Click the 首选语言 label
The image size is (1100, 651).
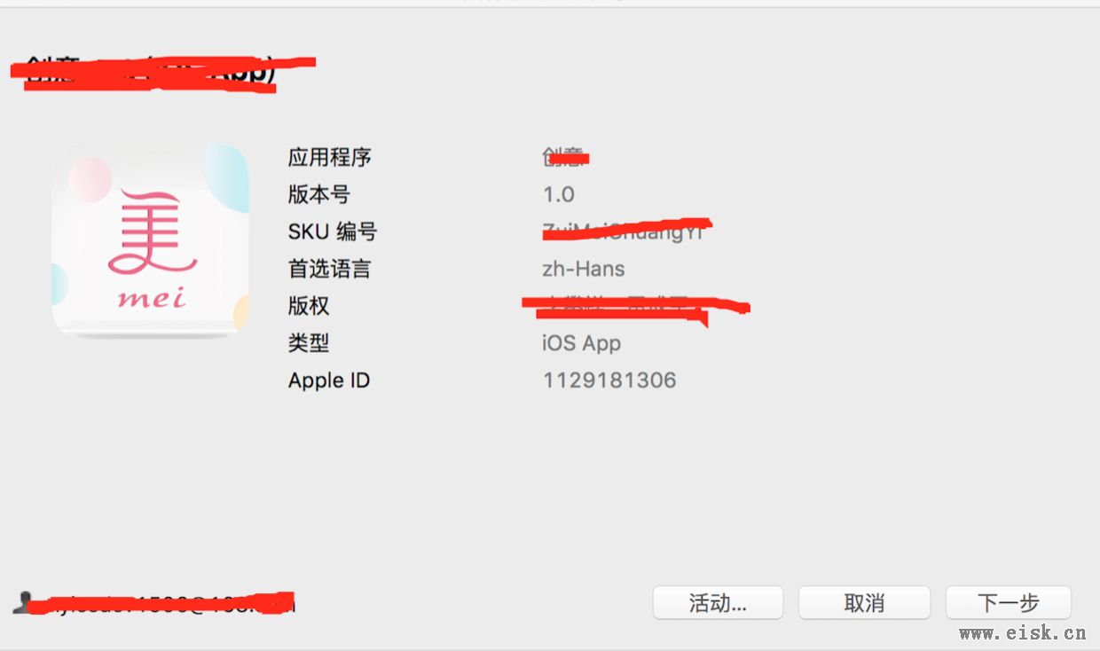[330, 269]
